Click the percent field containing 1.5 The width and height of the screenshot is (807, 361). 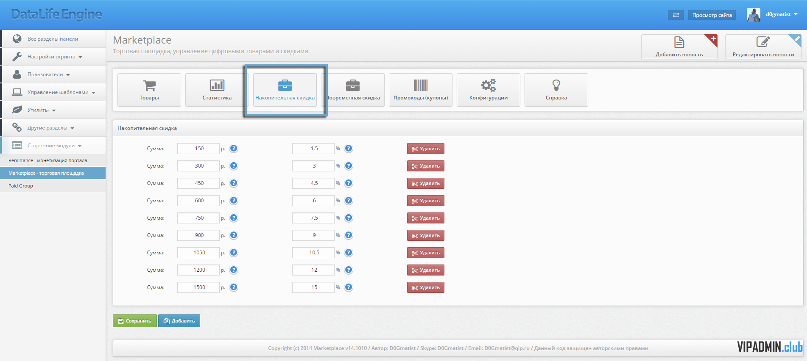[x=313, y=149]
